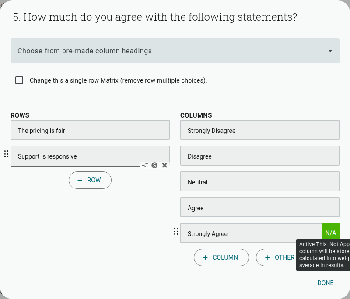Add a new column with + COLUMN
This screenshot has width=350, height=299.
click(221, 257)
